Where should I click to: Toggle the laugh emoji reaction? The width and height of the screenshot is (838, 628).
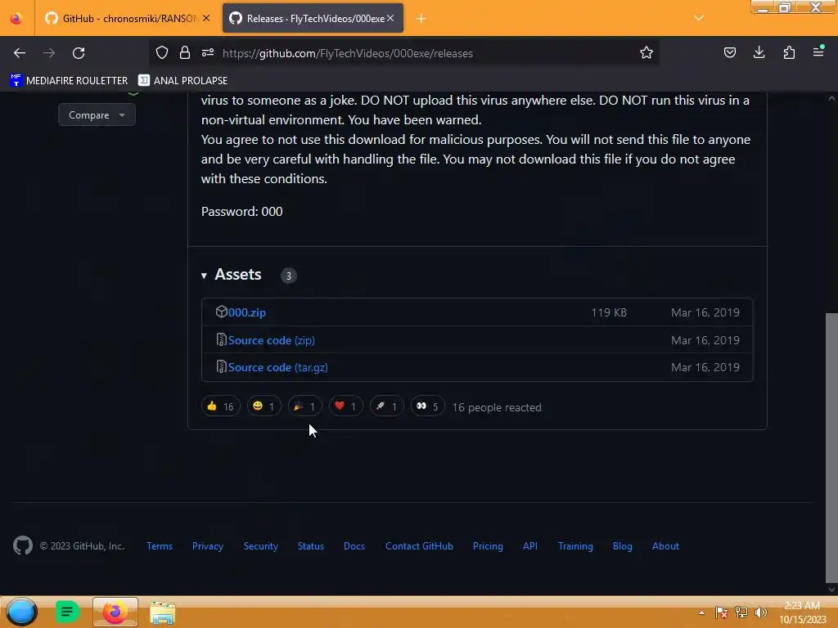pyautogui.click(x=264, y=406)
